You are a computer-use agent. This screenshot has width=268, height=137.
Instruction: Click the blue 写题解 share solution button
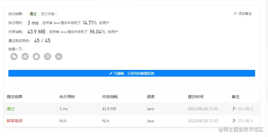(x=131, y=73)
